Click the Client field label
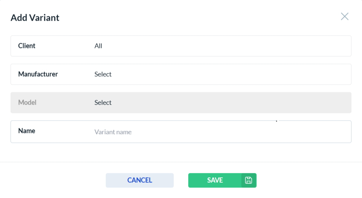 click(x=27, y=46)
